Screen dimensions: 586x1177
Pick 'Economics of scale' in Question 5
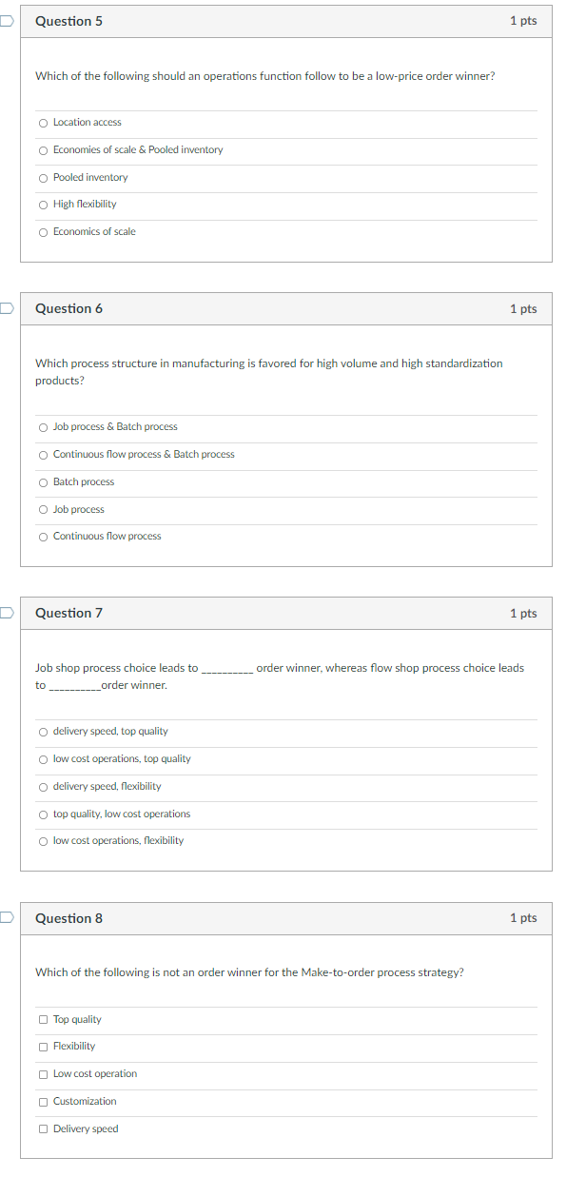pyautogui.click(x=43, y=231)
